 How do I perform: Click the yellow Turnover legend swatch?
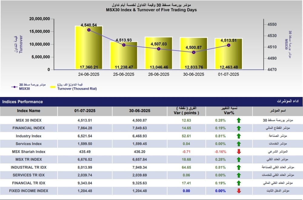[53, 87]
